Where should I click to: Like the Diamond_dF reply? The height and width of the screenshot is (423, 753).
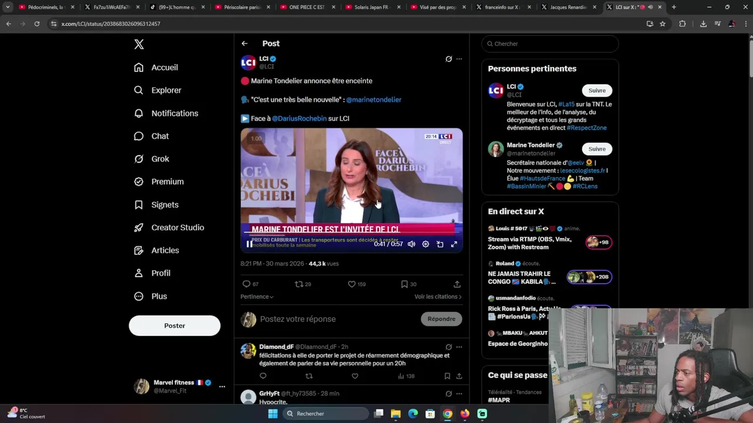(355, 377)
